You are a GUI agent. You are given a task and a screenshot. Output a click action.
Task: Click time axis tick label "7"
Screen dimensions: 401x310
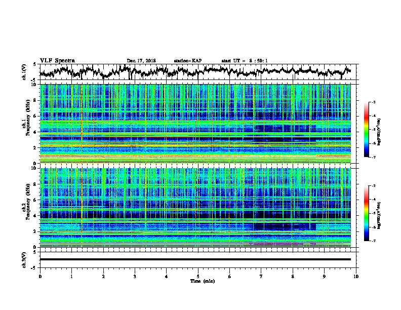coord(261,277)
